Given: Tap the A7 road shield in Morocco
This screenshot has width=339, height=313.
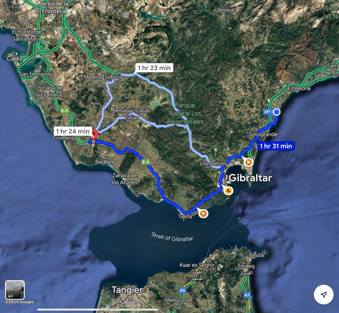Looking at the screenshot, I should [x=247, y=295].
